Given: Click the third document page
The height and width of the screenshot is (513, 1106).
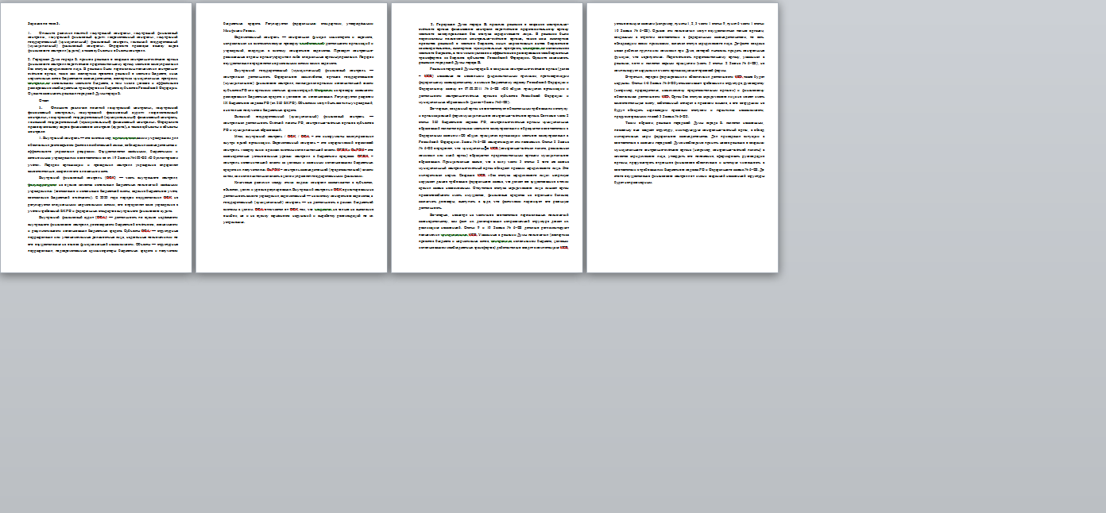Looking at the screenshot, I should pyautogui.click(x=487, y=137).
